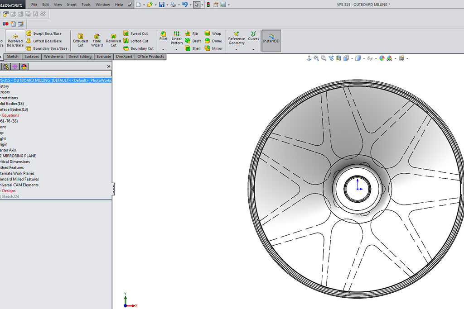Open the Insert menu
Viewport: 464px width, 309px height.
pyautogui.click(x=72, y=5)
